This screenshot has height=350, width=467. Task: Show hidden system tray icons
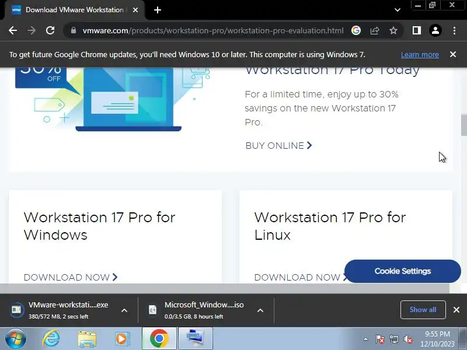(x=366, y=339)
